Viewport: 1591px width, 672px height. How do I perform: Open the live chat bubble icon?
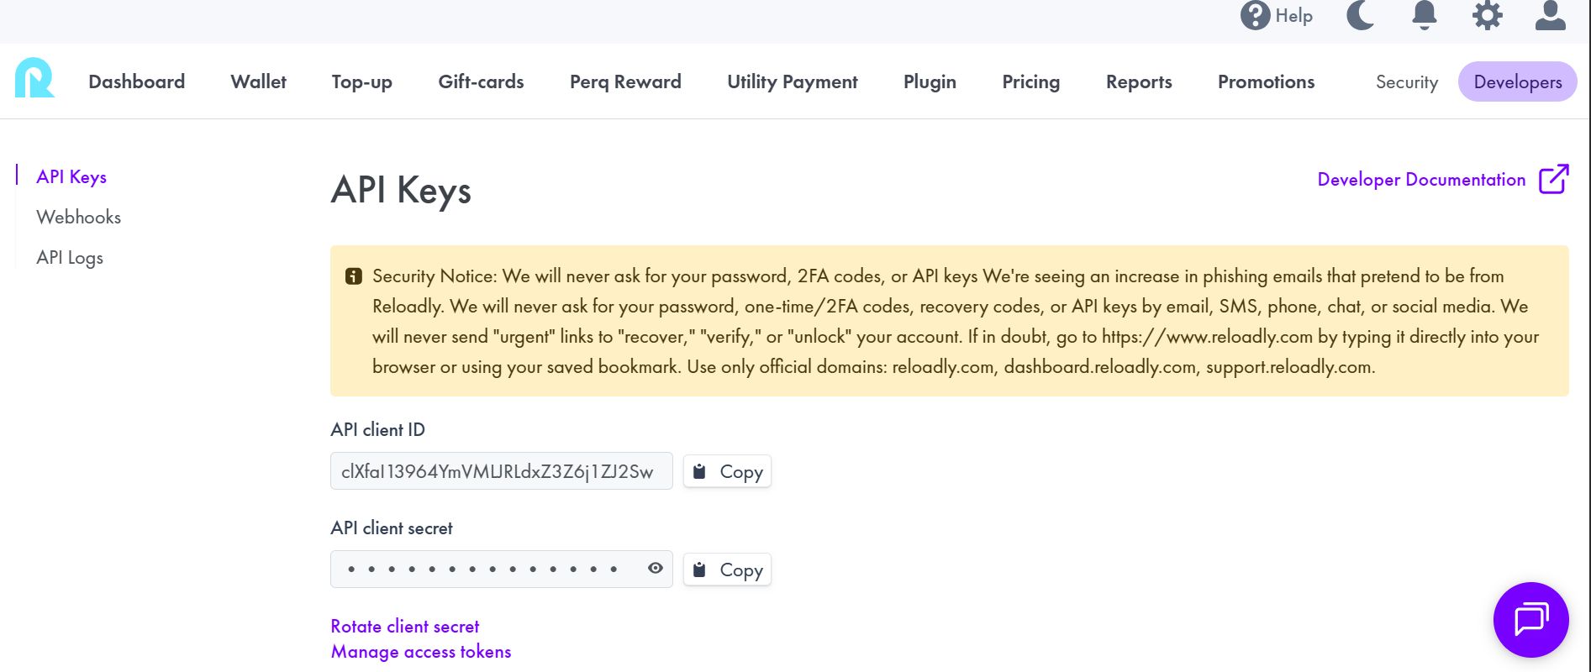click(1530, 620)
